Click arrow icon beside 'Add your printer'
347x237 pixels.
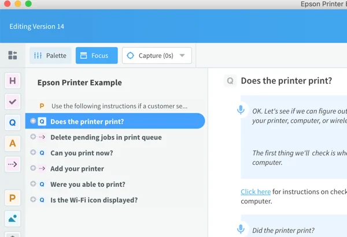[42, 168]
